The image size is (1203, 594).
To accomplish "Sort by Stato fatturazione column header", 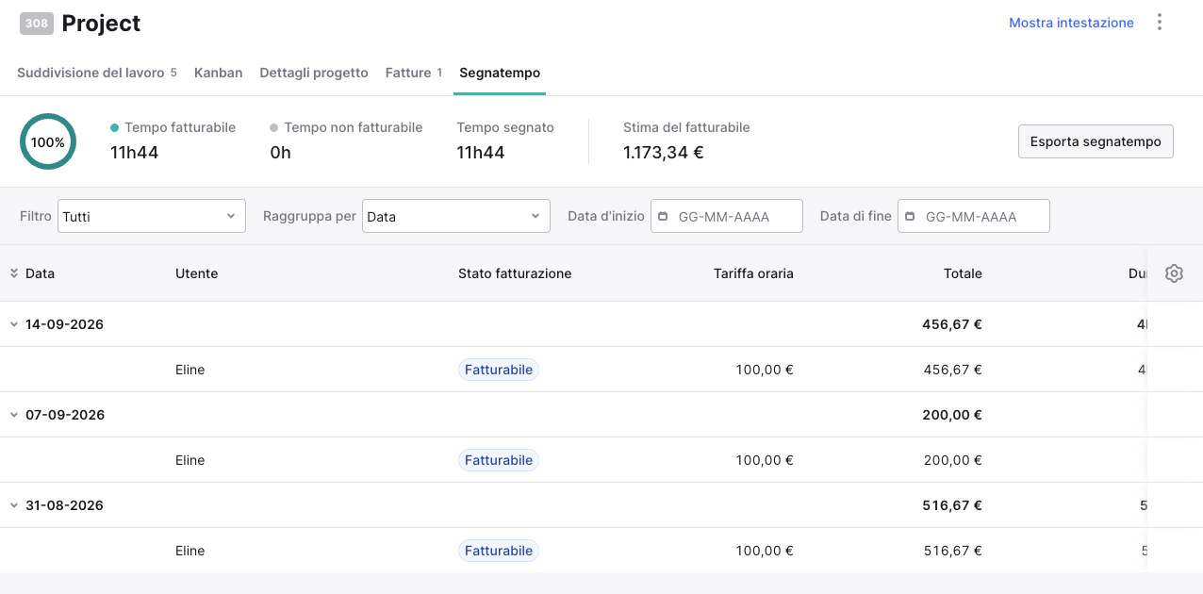I will (x=515, y=273).
